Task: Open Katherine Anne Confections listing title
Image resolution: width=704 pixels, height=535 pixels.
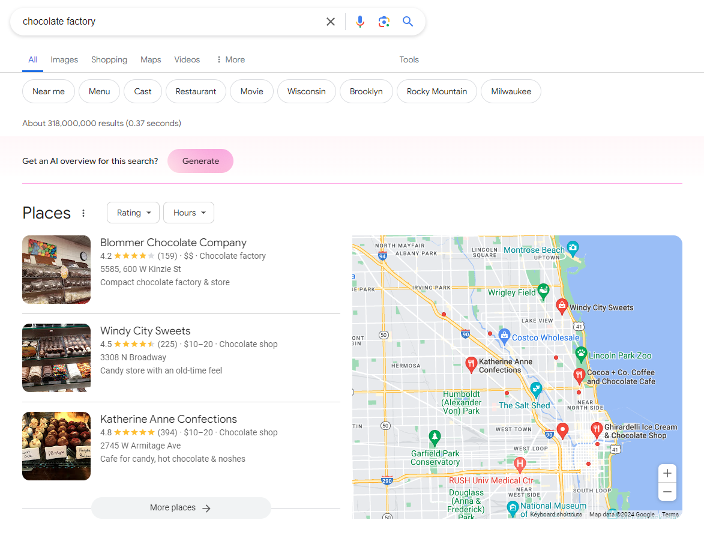Action: coord(169,419)
